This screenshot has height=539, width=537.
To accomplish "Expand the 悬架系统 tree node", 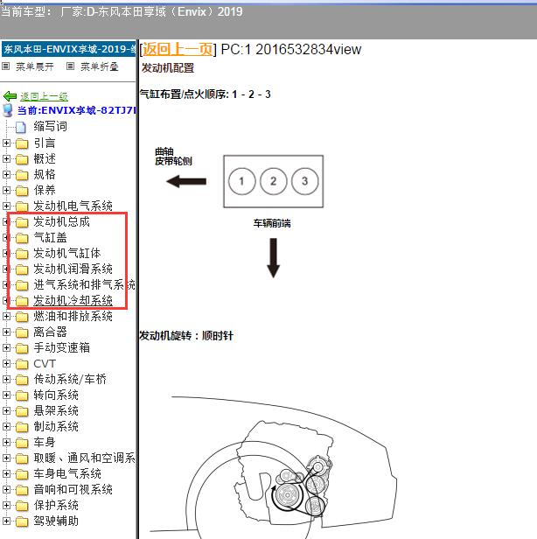I will coord(6,410).
